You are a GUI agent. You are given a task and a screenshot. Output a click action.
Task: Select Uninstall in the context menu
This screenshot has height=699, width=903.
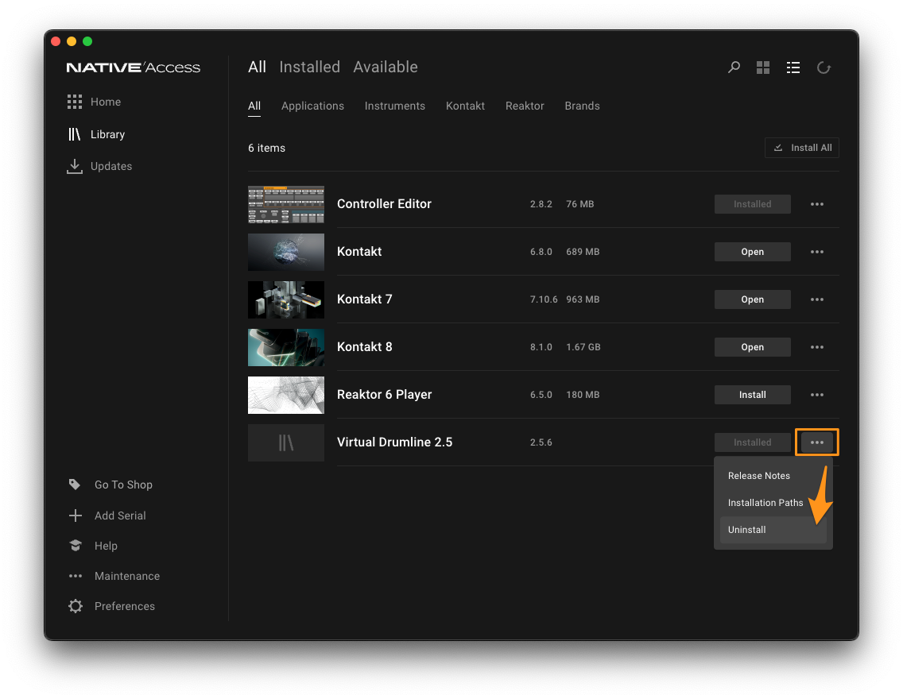pos(773,530)
